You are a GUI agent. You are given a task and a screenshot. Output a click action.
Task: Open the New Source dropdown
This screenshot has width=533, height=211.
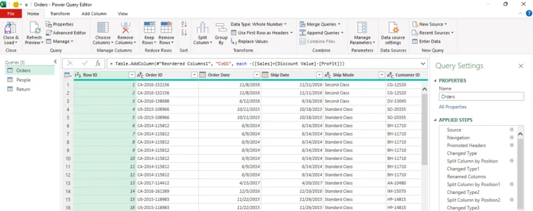[x=429, y=24]
